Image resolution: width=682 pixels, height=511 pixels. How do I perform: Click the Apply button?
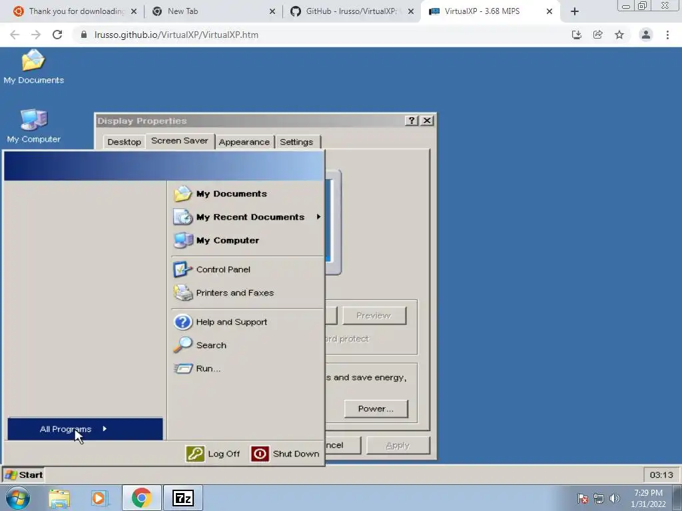(398, 445)
